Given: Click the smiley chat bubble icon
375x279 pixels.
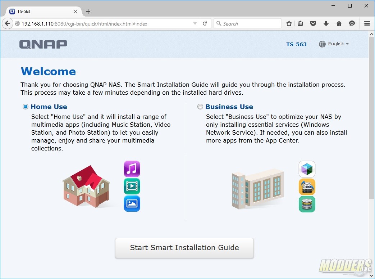Looking at the screenshot, I should pos(352,23).
